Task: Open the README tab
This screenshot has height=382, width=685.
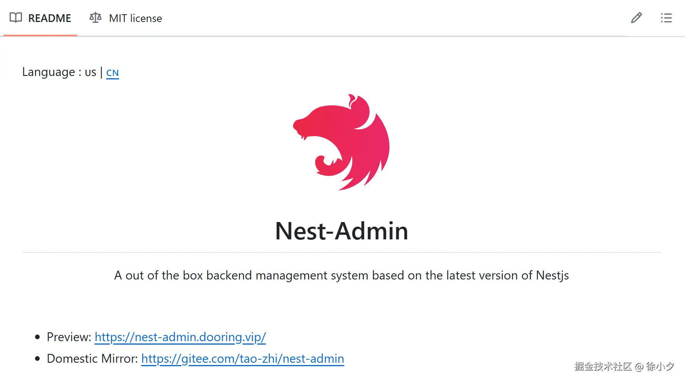Action: point(40,18)
